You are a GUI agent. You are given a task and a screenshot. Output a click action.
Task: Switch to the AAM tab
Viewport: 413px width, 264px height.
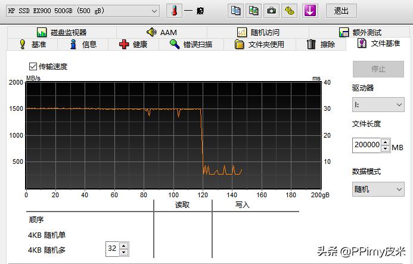coord(162,32)
